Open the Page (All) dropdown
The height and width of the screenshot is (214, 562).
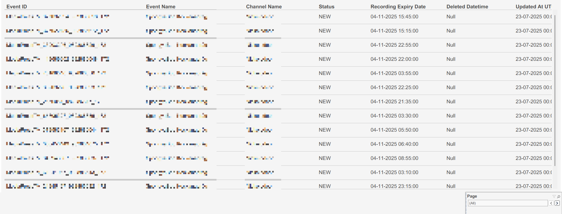pos(508,203)
